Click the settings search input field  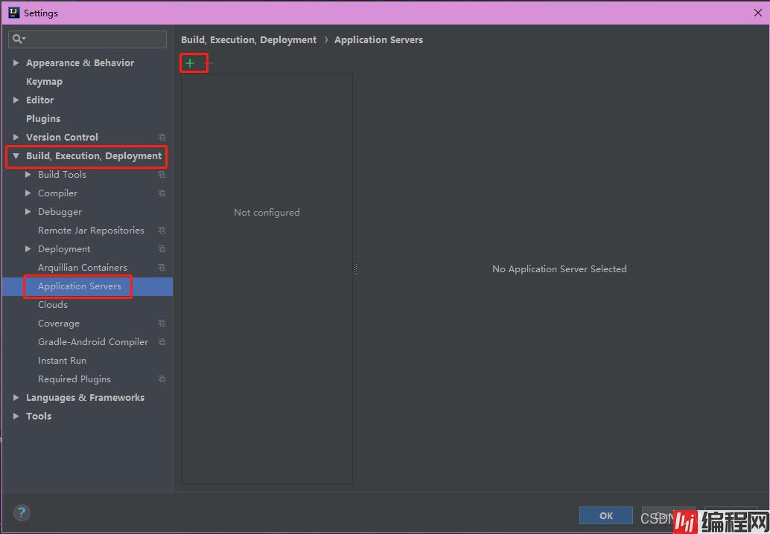click(x=93, y=39)
